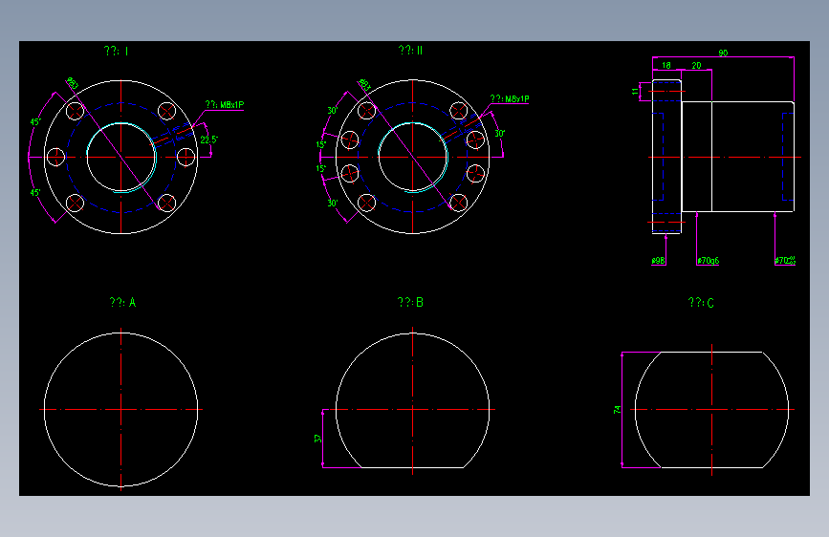829x537 pixels.
Task: Click the 74 dimension in view C
Action: tap(617, 410)
